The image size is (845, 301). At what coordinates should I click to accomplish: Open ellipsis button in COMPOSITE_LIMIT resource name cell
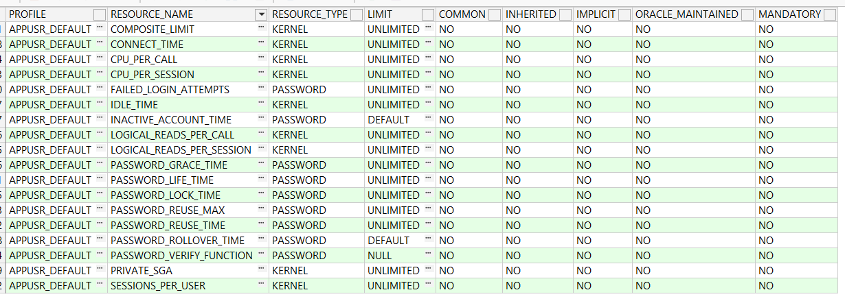261,29
